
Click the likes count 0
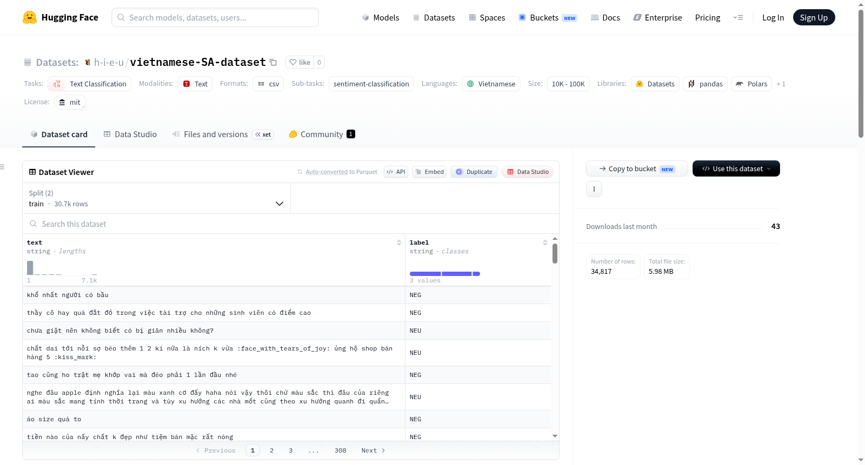tap(319, 62)
